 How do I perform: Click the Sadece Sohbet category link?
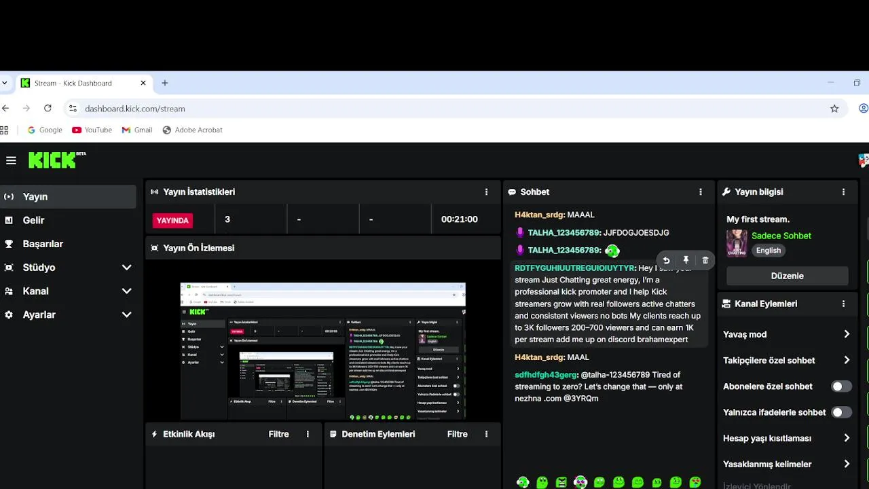tap(781, 236)
